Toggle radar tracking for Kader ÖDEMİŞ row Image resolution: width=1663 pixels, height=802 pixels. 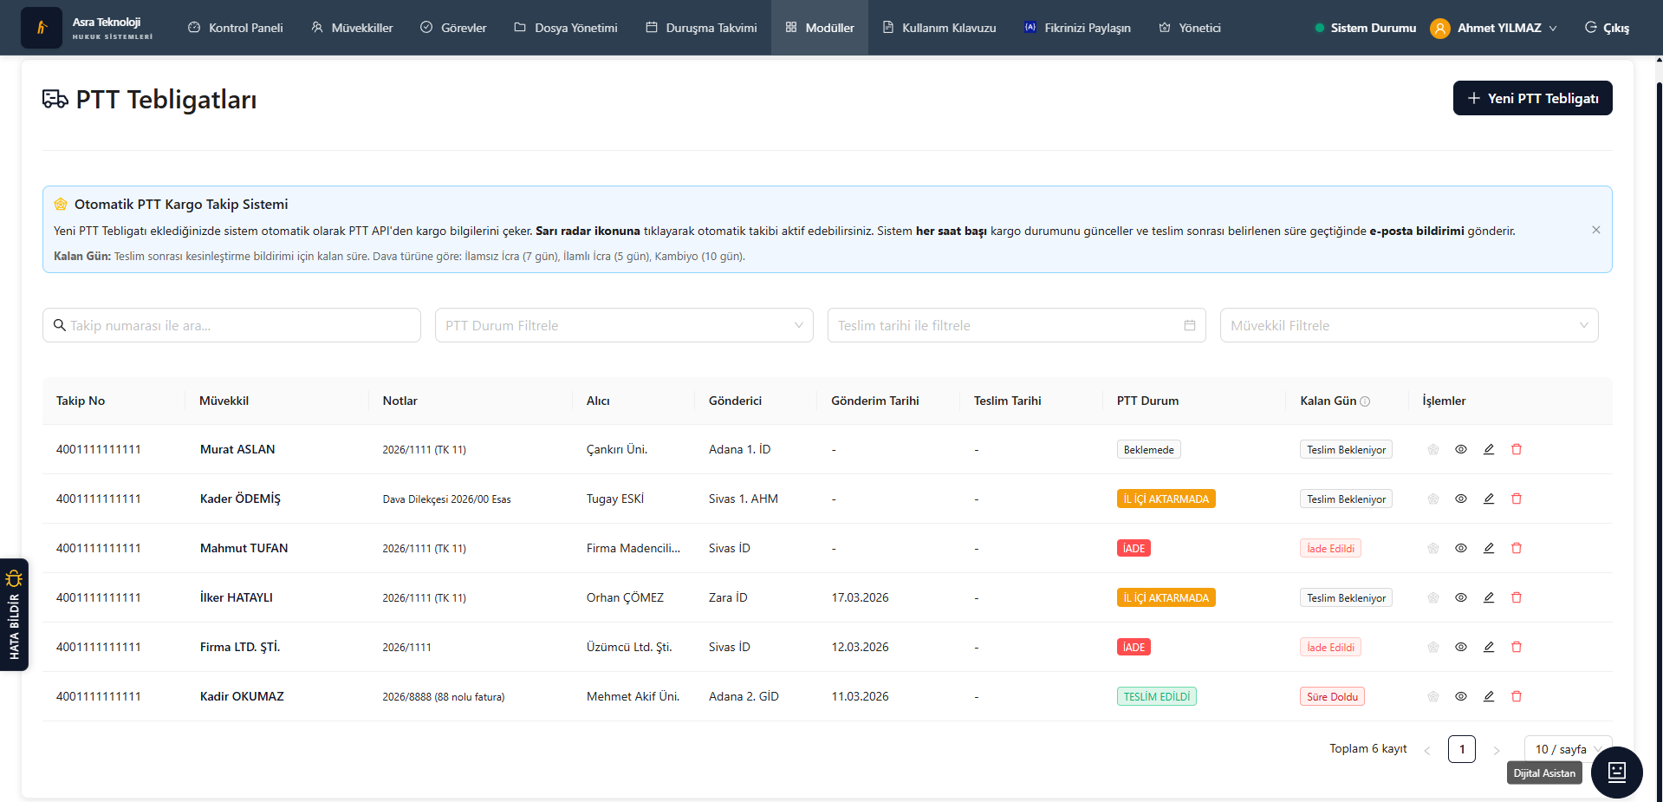[1433, 499]
